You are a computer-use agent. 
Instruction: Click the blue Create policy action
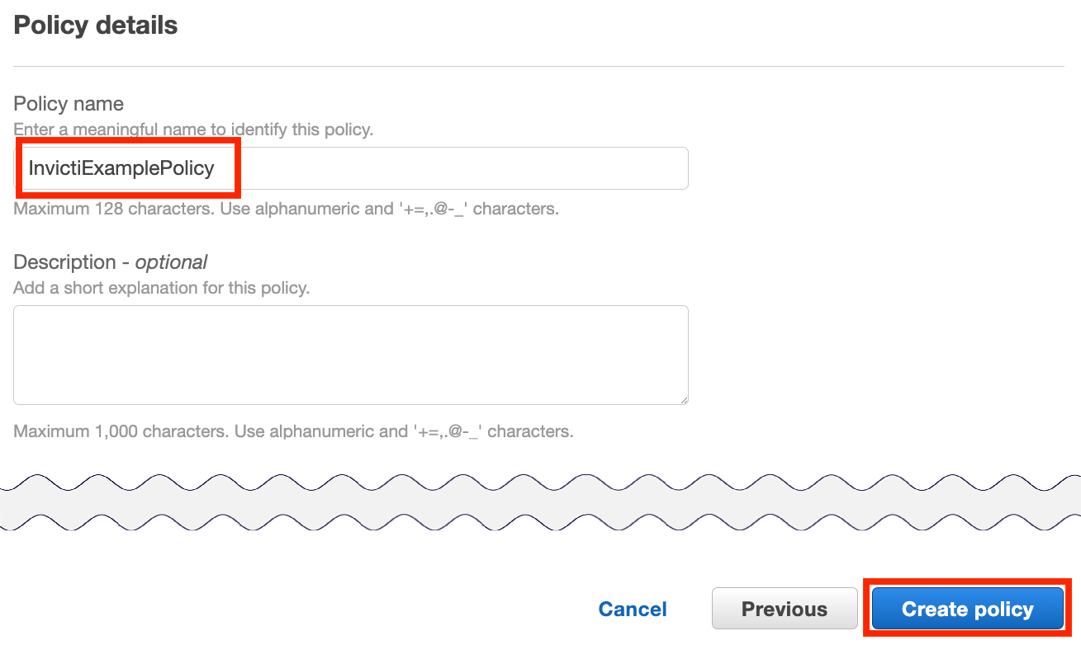966,608
